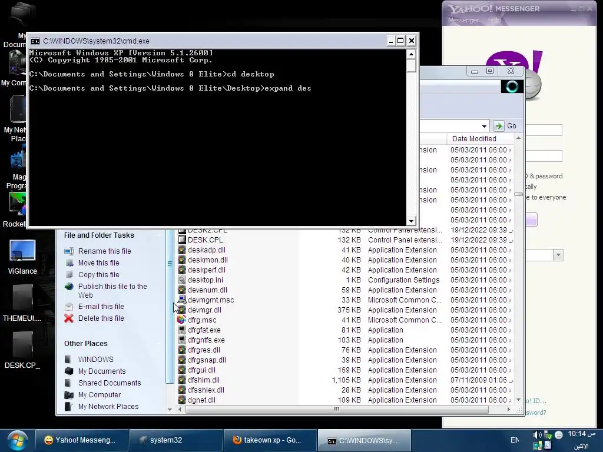Open My Documents under Other Places
Image resolution: width=603 pixels, height=452 pixels.
click(x=101, y=371)
